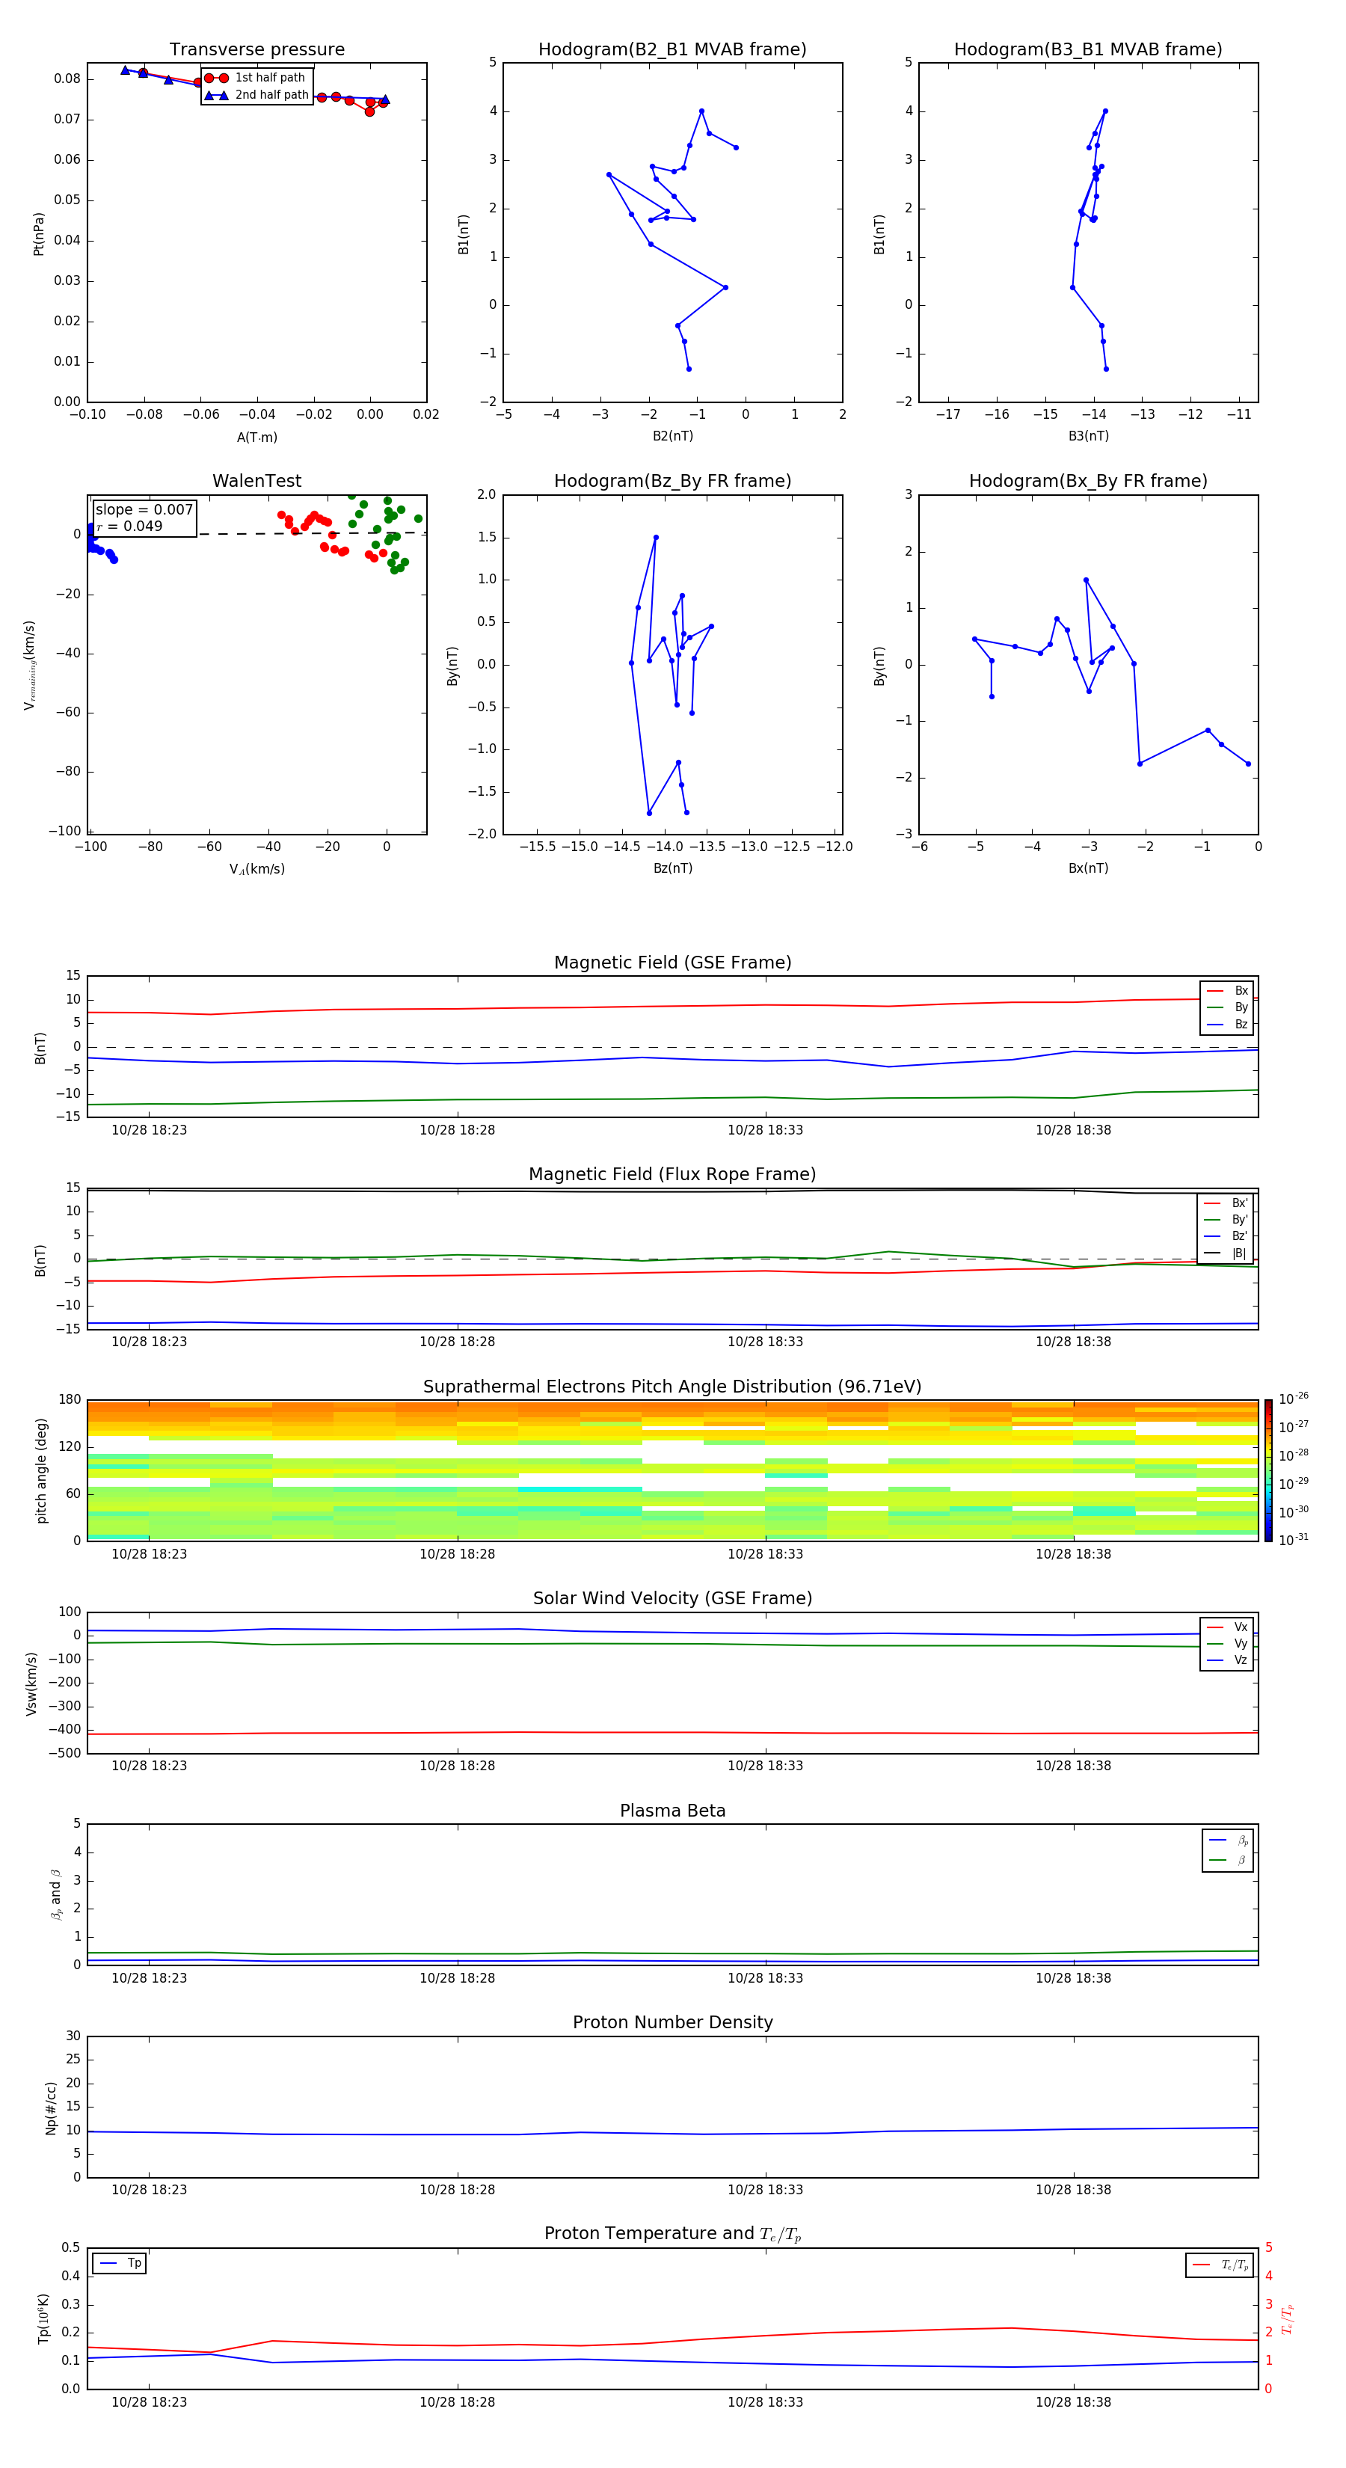Click the 'Magnetic Field (Flux Rope Frame)' title

(x=672, y=1175)
